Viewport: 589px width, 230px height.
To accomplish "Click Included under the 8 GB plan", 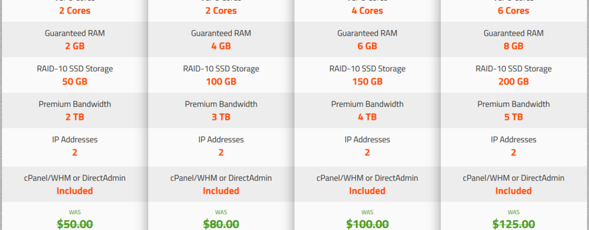I will pos(513,191).
